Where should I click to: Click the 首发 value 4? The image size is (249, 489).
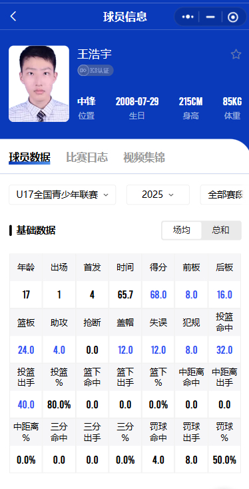pos(93,294)
